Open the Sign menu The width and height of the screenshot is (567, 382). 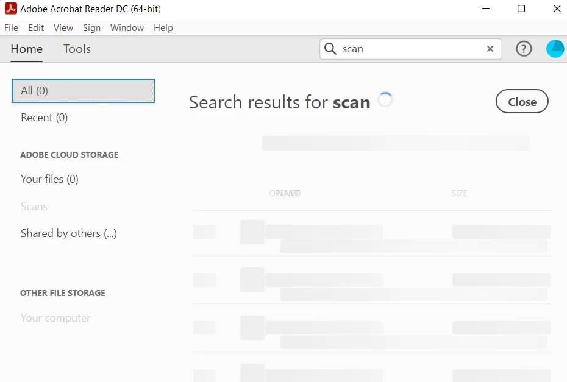[x=91, y=28]
